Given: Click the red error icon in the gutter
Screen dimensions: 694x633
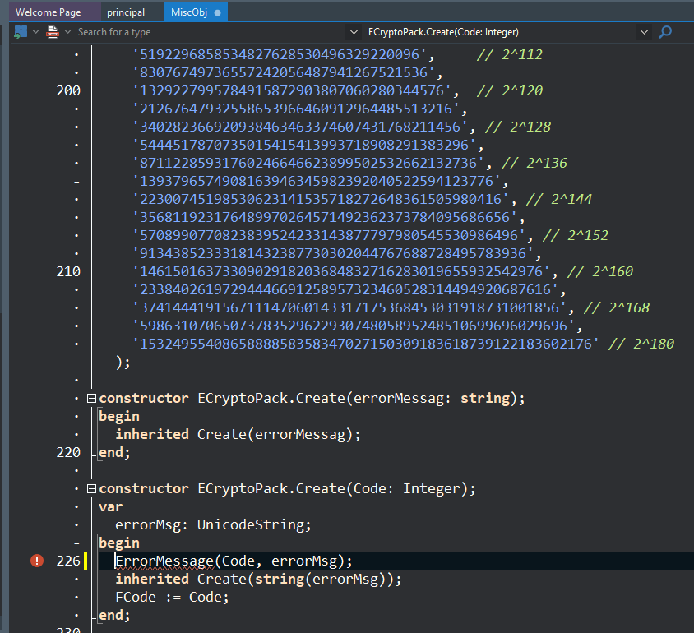Looking at the screenshot, I should coord(37,561).
